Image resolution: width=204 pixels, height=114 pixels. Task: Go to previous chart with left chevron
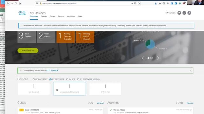click(142, 58)
